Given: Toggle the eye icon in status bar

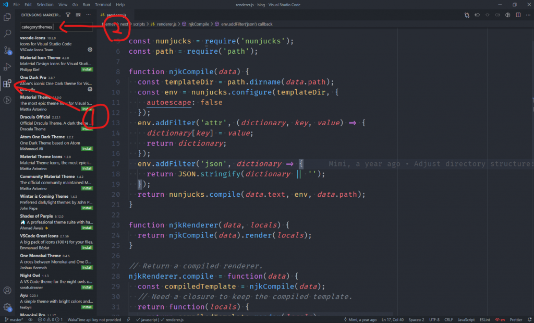Looking at the screenshot, I should pyautogui.click(x=30, y=319).
